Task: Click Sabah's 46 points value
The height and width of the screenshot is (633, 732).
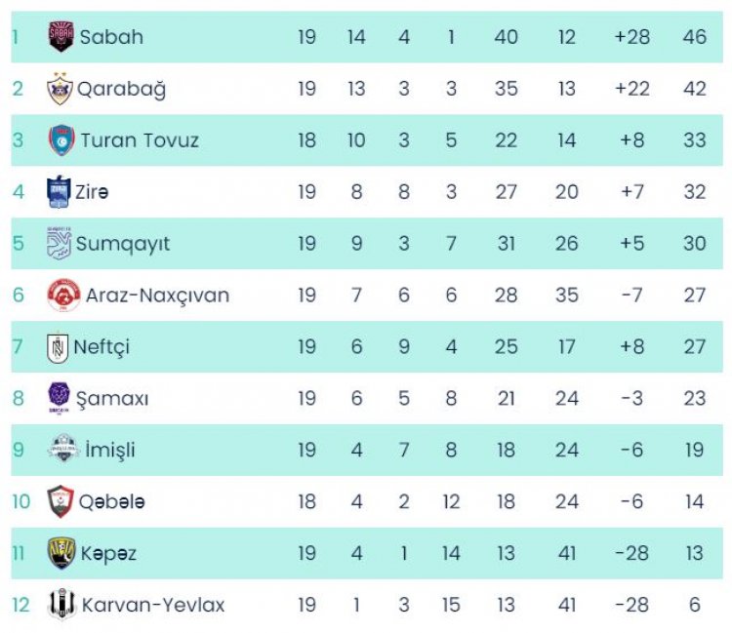Action: click(694, 37)
